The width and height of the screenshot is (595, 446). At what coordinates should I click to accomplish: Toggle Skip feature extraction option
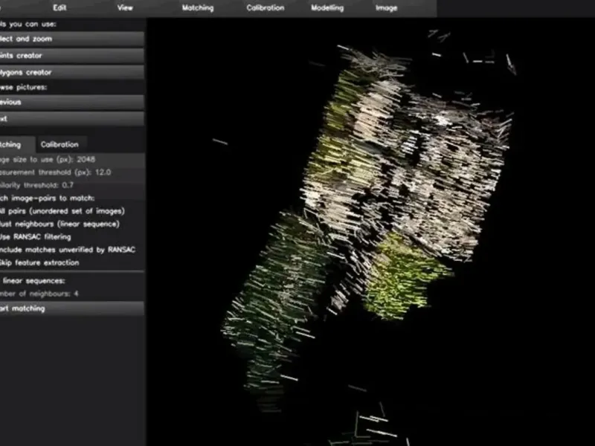(x=39, y=262)
